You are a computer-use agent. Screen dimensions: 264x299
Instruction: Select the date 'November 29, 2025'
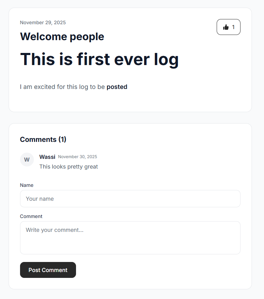coord(43,22)
